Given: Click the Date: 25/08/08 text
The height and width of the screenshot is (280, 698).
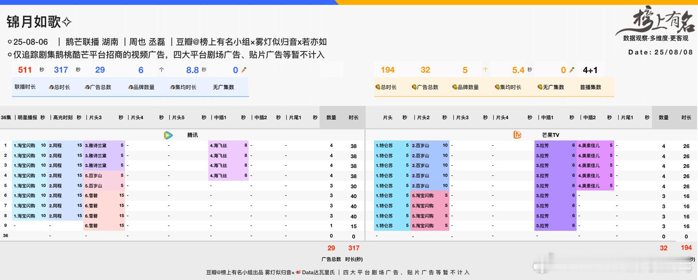Looking at the screenshot, I should (660, 52).
